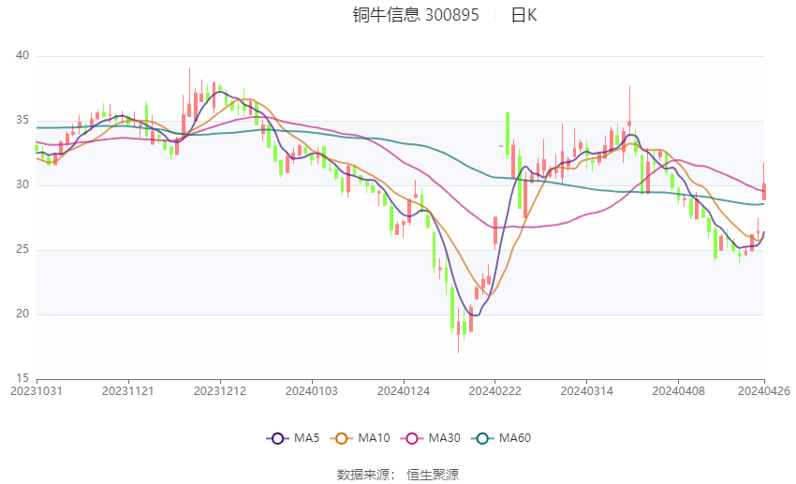The width and height of the screenshot is (796, 484).
Task: Click x-axis date label 20240408
Action: click(679, 391)
